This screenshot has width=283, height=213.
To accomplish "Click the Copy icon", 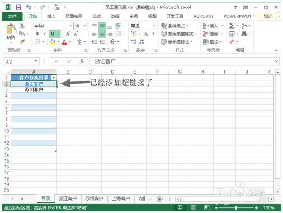I will 22,34.
